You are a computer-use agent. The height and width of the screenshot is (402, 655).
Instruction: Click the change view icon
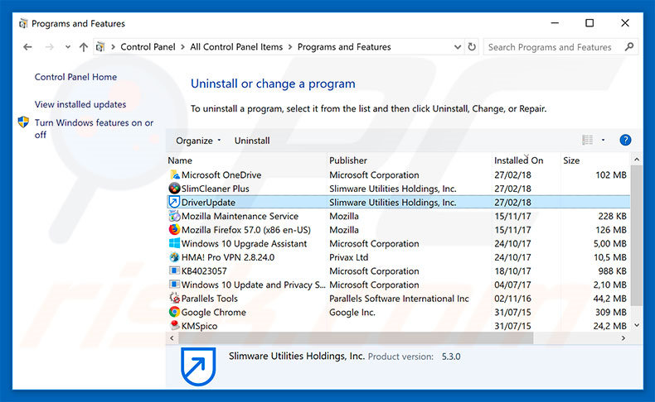click(588, 141)
